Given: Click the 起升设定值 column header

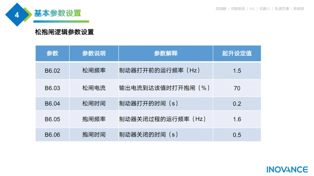Looking at the screenshot, I should [x=237, y=53].
